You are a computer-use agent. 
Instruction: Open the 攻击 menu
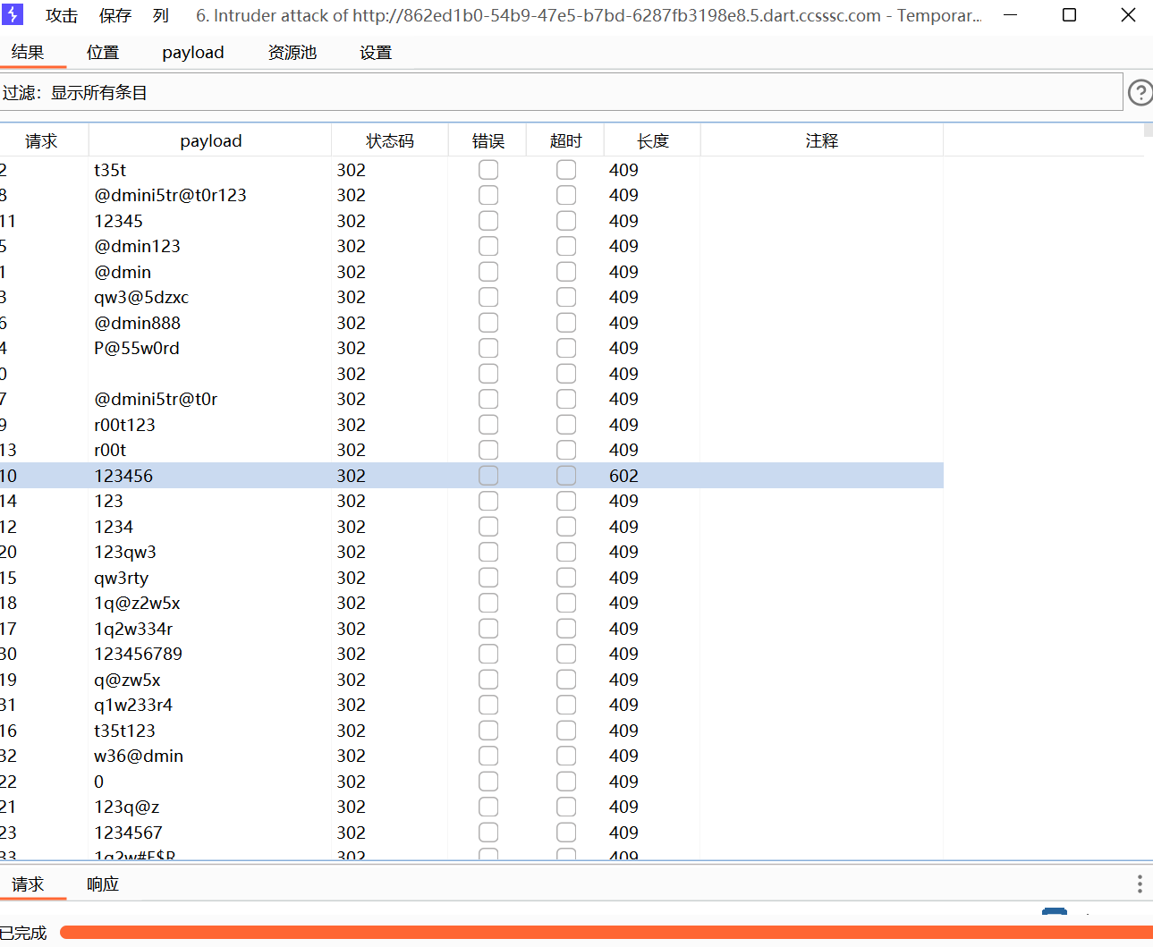coord(62,16)
